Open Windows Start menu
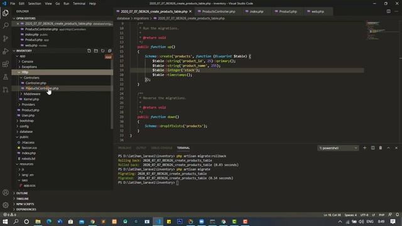The width and height of the screenshot is (402, 226). [x=5, y=222]
